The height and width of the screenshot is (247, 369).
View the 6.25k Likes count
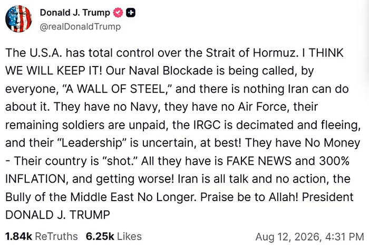pyautogui.click(x=100, y=236)
